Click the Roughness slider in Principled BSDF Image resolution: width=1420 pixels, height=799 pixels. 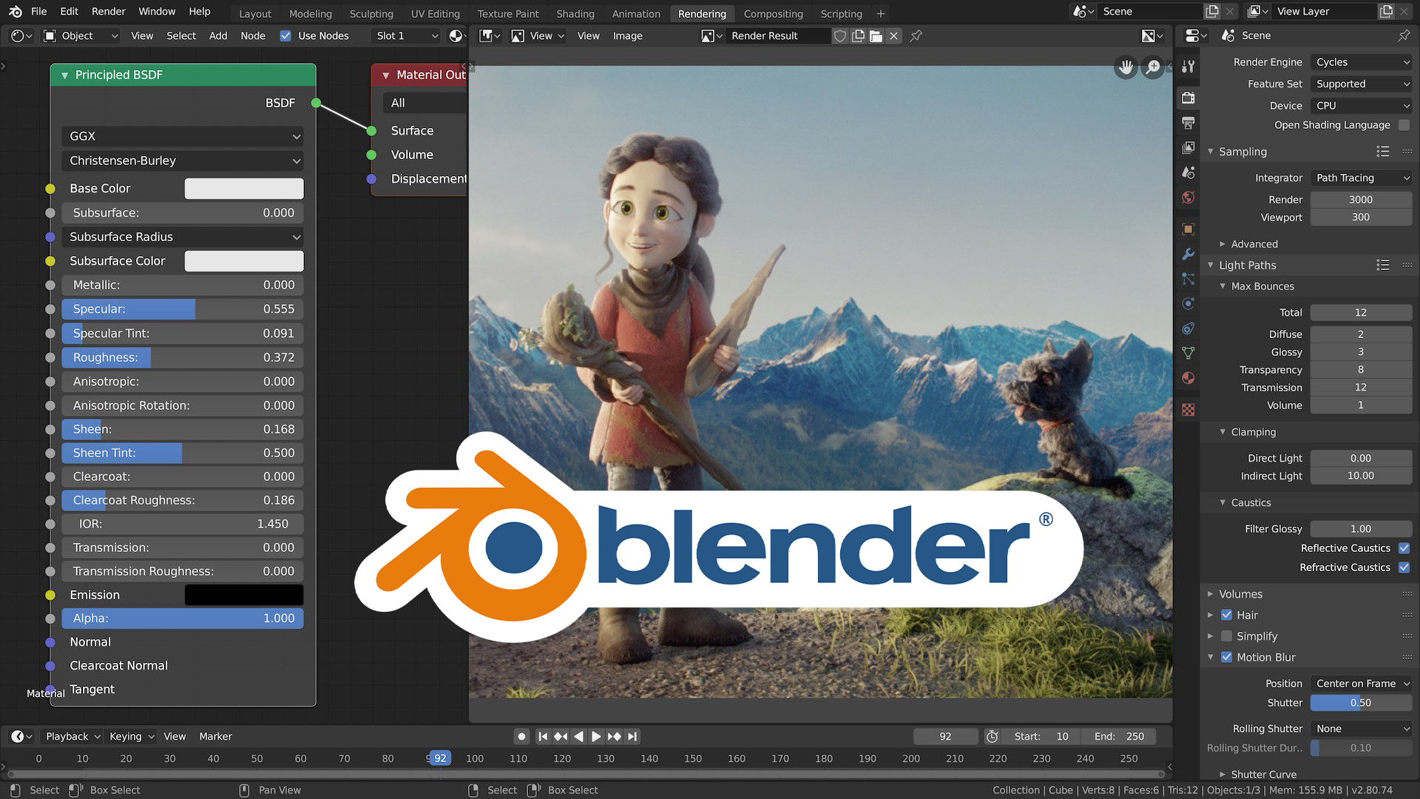click(x=183, y=357)
